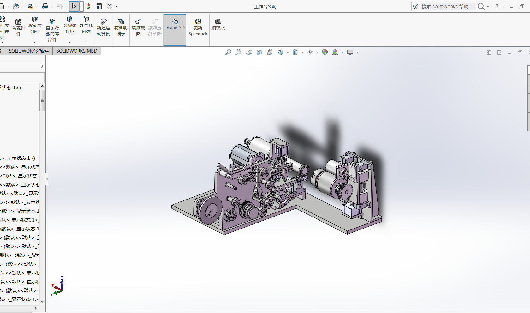The height and width of the screenshot is (313, 530).
Task: Click the XYZ coordinate triad
Action: click(58, 286)
